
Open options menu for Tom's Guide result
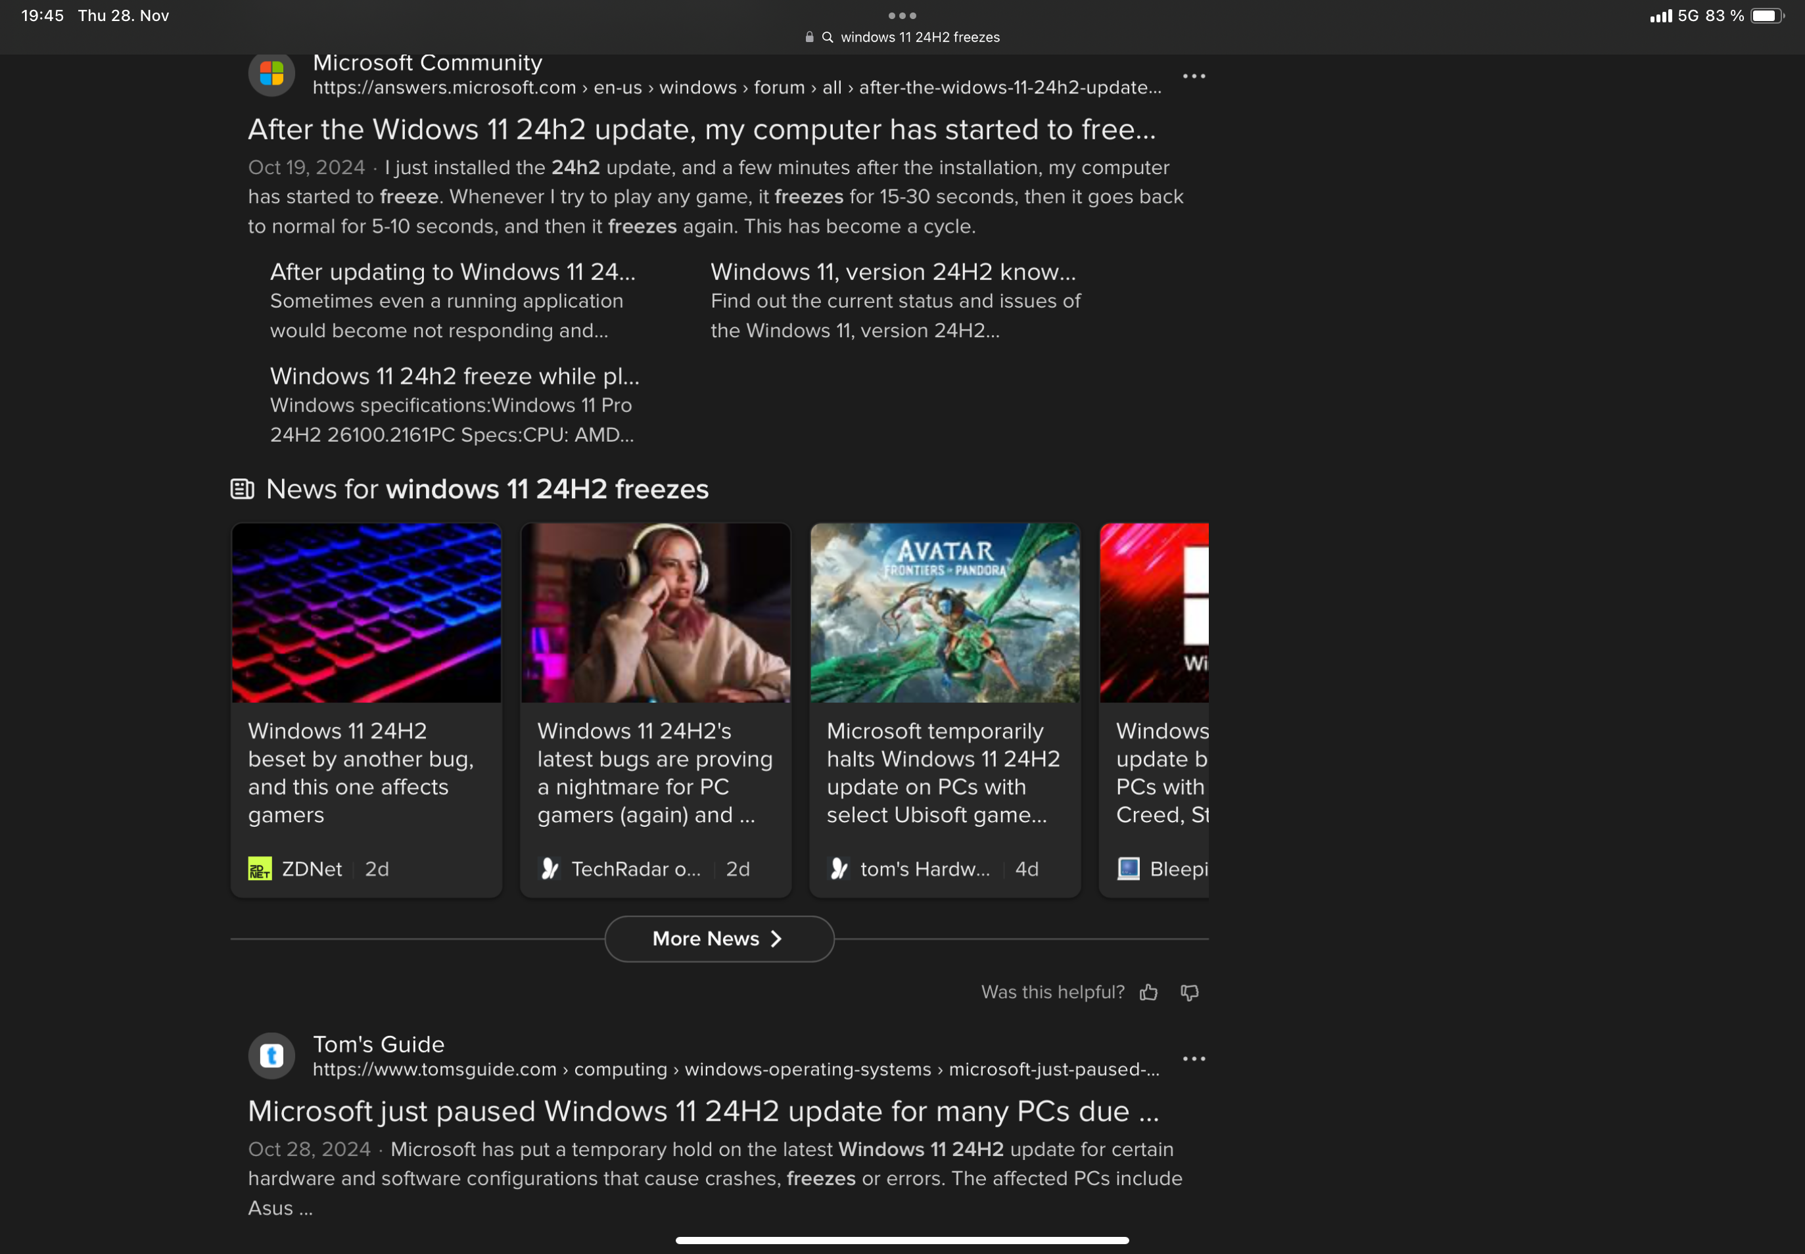point(1194,1058)
